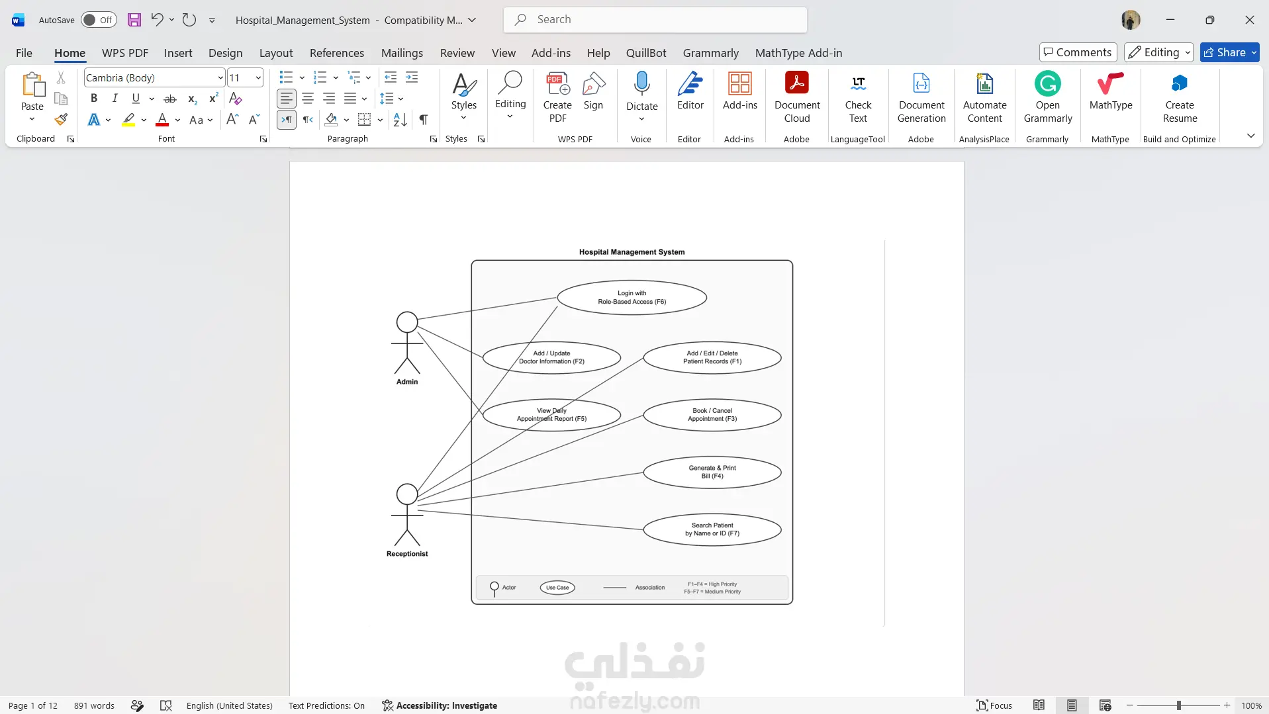Apply strikethrough formatting
Viewport: 1269px width, 714px height.
coord(170,99)
